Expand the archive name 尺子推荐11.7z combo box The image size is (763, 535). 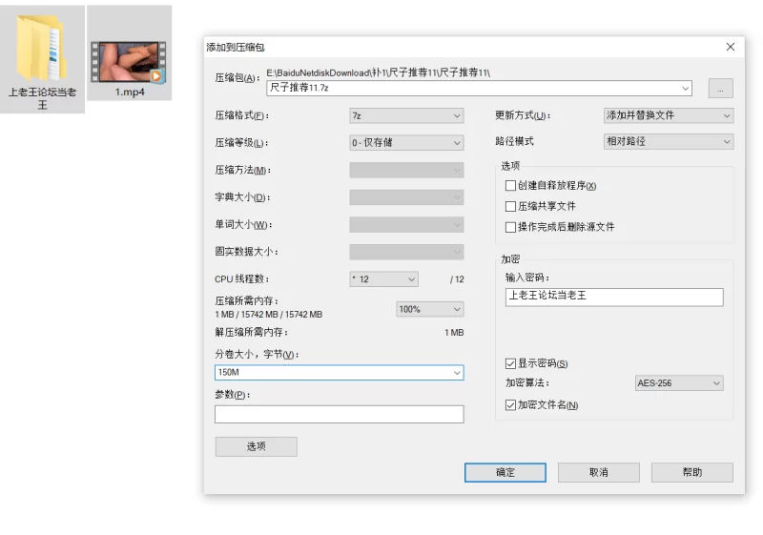tap(685, 89)
